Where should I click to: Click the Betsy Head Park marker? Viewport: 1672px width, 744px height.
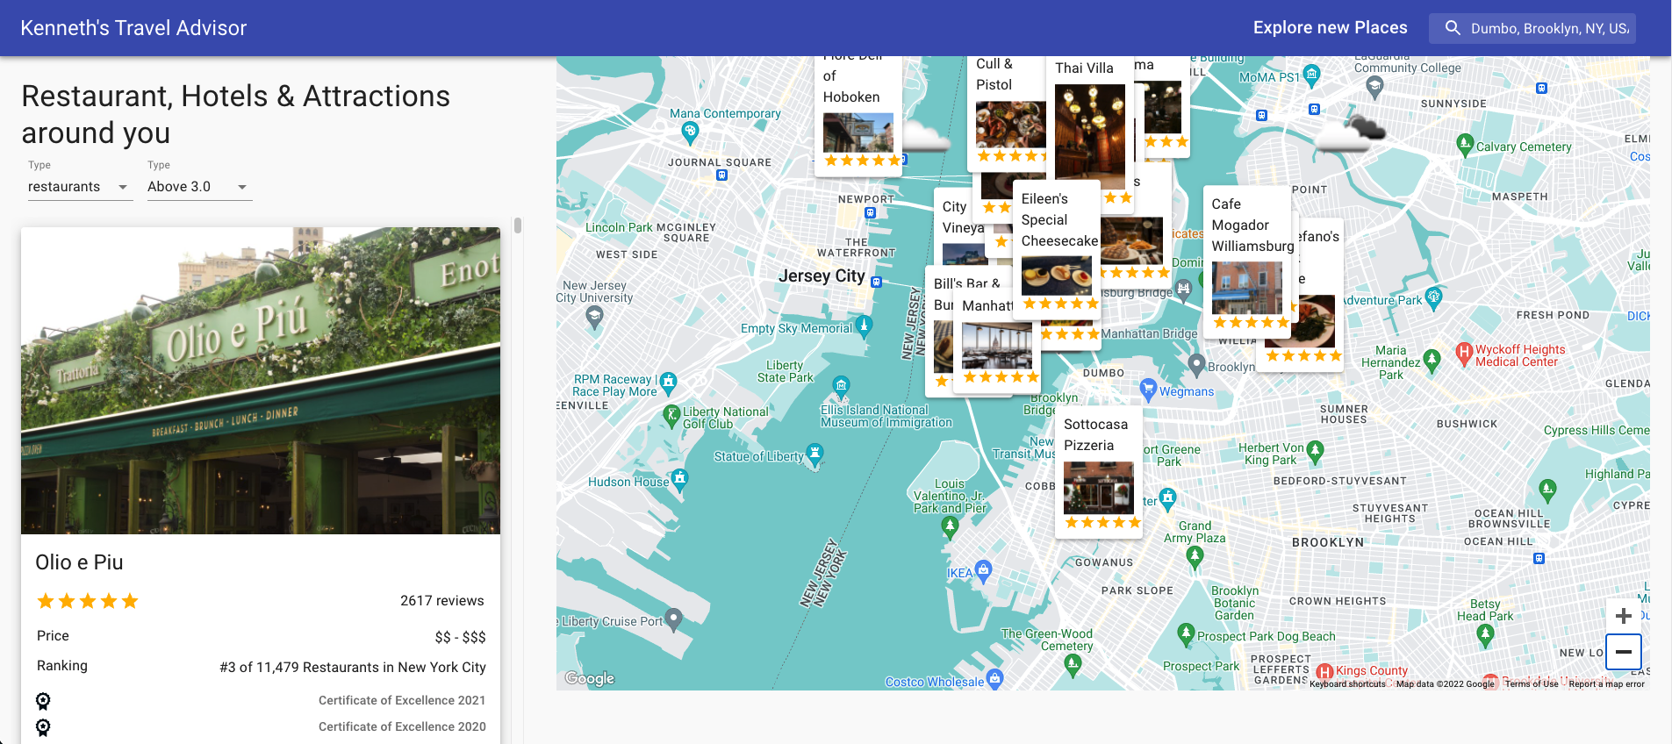pyautogui.click(x=1485, y=634)
